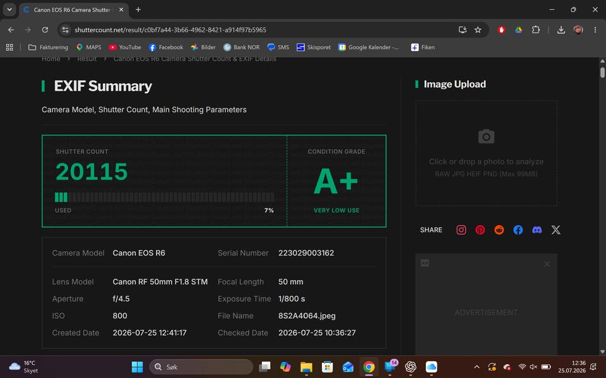Open File Explorer from taskbar

[306, 367]
